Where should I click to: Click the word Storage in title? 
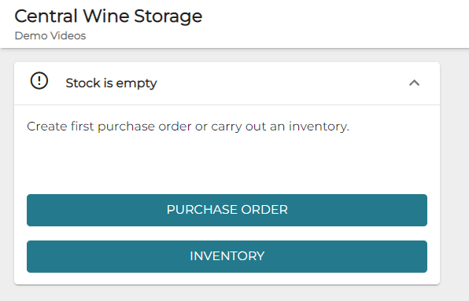click(168, 17)
